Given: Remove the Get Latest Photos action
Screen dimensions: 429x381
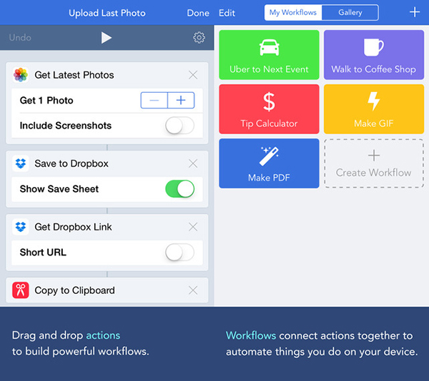Looking at the screenshot, I should (193, 75).
